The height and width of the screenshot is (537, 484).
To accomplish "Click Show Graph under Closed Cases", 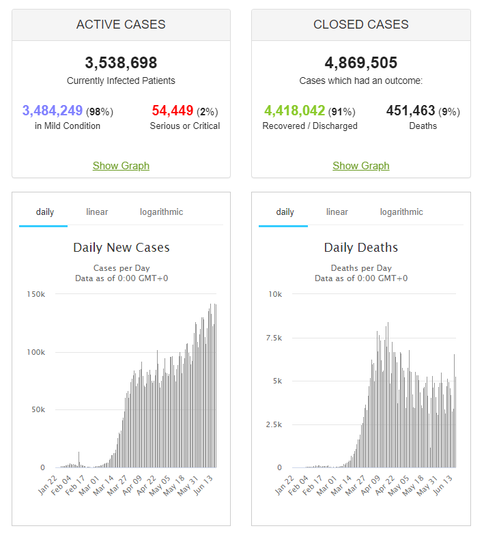I will 360,166.
